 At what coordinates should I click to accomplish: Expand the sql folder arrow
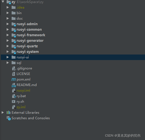pyautogui.click(x=8, y=63)
